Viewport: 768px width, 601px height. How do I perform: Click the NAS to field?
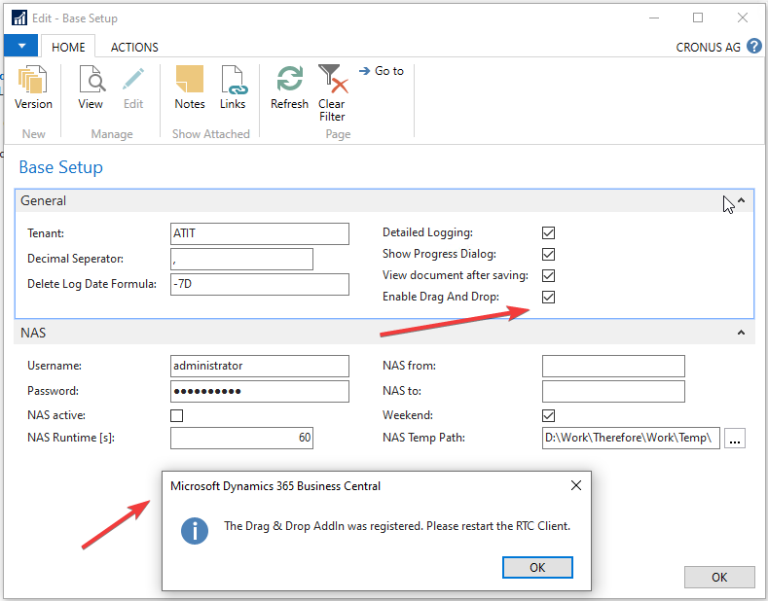(613, 391)
